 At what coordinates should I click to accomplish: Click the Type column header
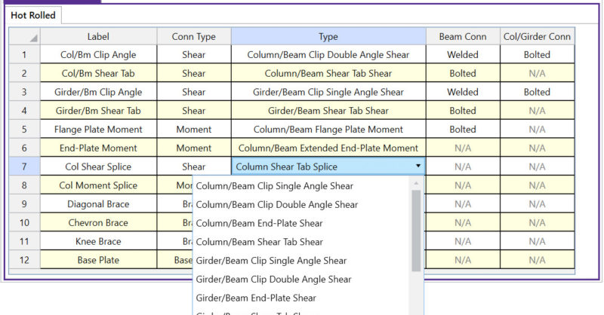(x=328, y=36)
